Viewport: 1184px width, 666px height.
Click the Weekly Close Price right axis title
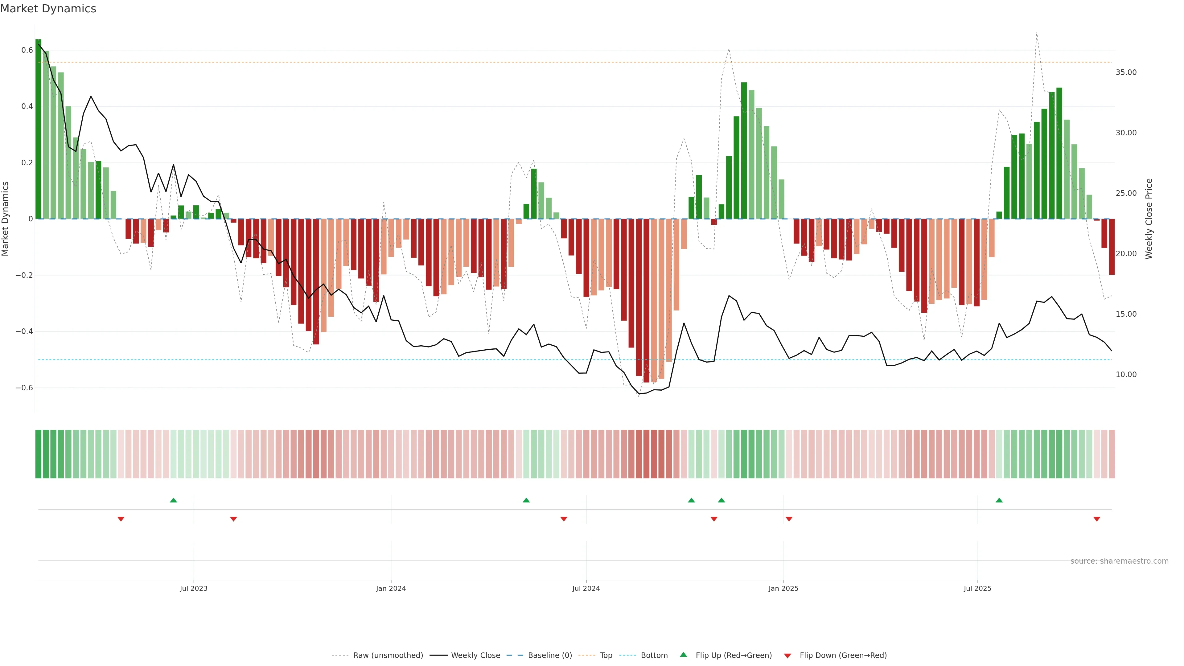coord(1149,219)
